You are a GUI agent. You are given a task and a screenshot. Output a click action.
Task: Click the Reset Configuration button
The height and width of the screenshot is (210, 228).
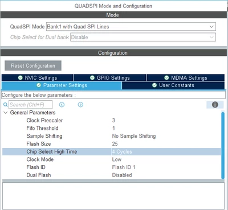pyautogui.click(x=33, y=65)
